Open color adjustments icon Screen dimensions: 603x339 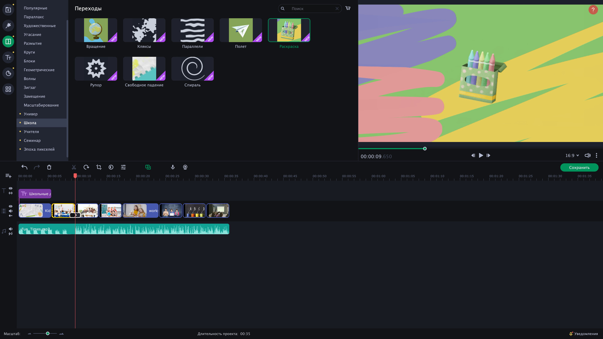click(x=111, y=167)
